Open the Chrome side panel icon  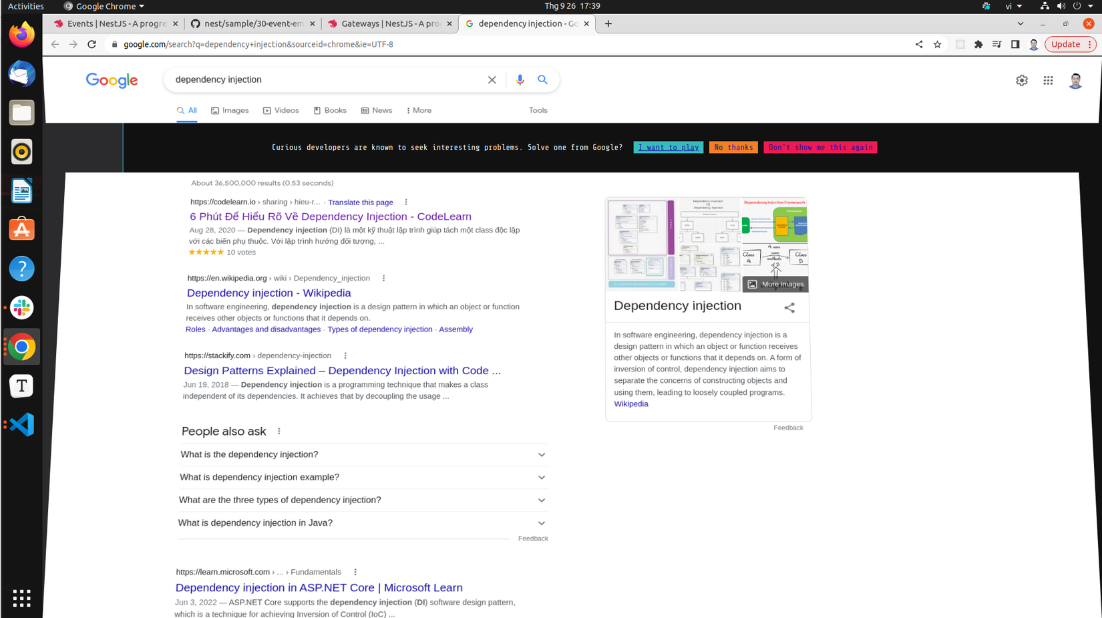click(1015, 44)
